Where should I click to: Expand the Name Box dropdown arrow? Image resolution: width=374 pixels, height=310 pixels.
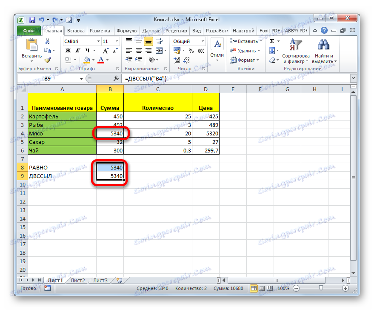81,78
